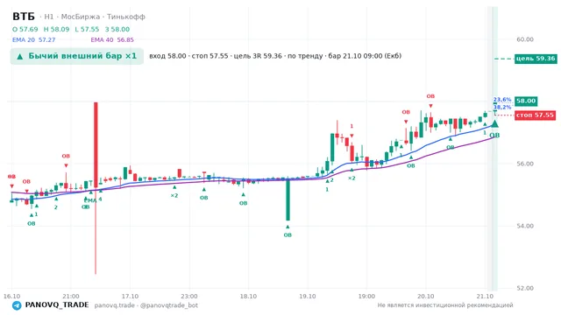This screenshot has width=561, height=315.
Task: Click the long green candle dropping to 54
Action: click(x=288, y=199)
